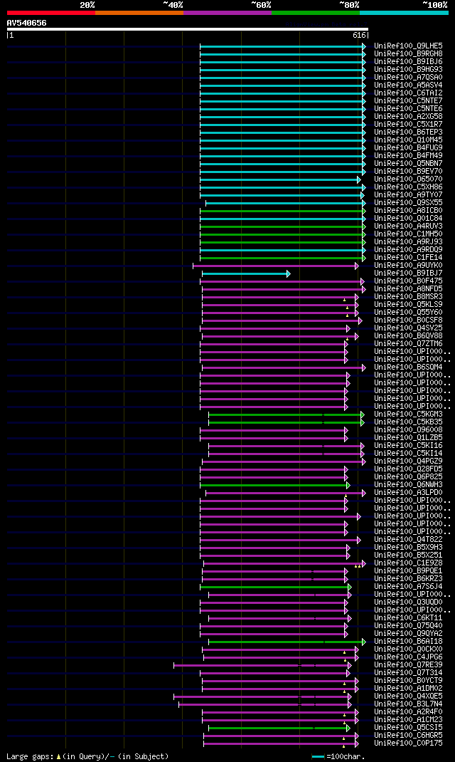Click the green alignment bar of UniRef100_C5KGM3
Viewport: 455px width, 762px height.
pyautogui.click(x=287, y=415)
